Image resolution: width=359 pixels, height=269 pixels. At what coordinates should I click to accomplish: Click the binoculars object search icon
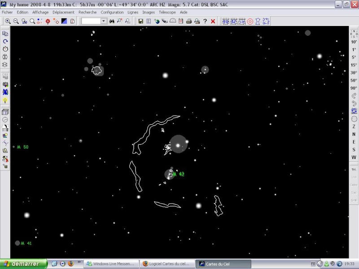pos(112,21)
